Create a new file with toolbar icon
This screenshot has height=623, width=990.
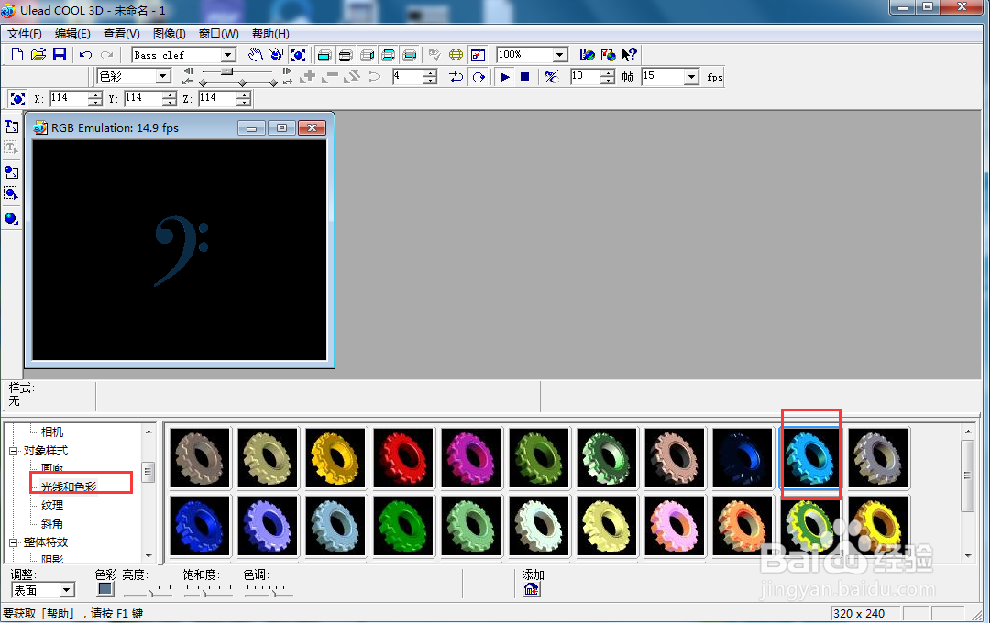(x=17, y=55)
